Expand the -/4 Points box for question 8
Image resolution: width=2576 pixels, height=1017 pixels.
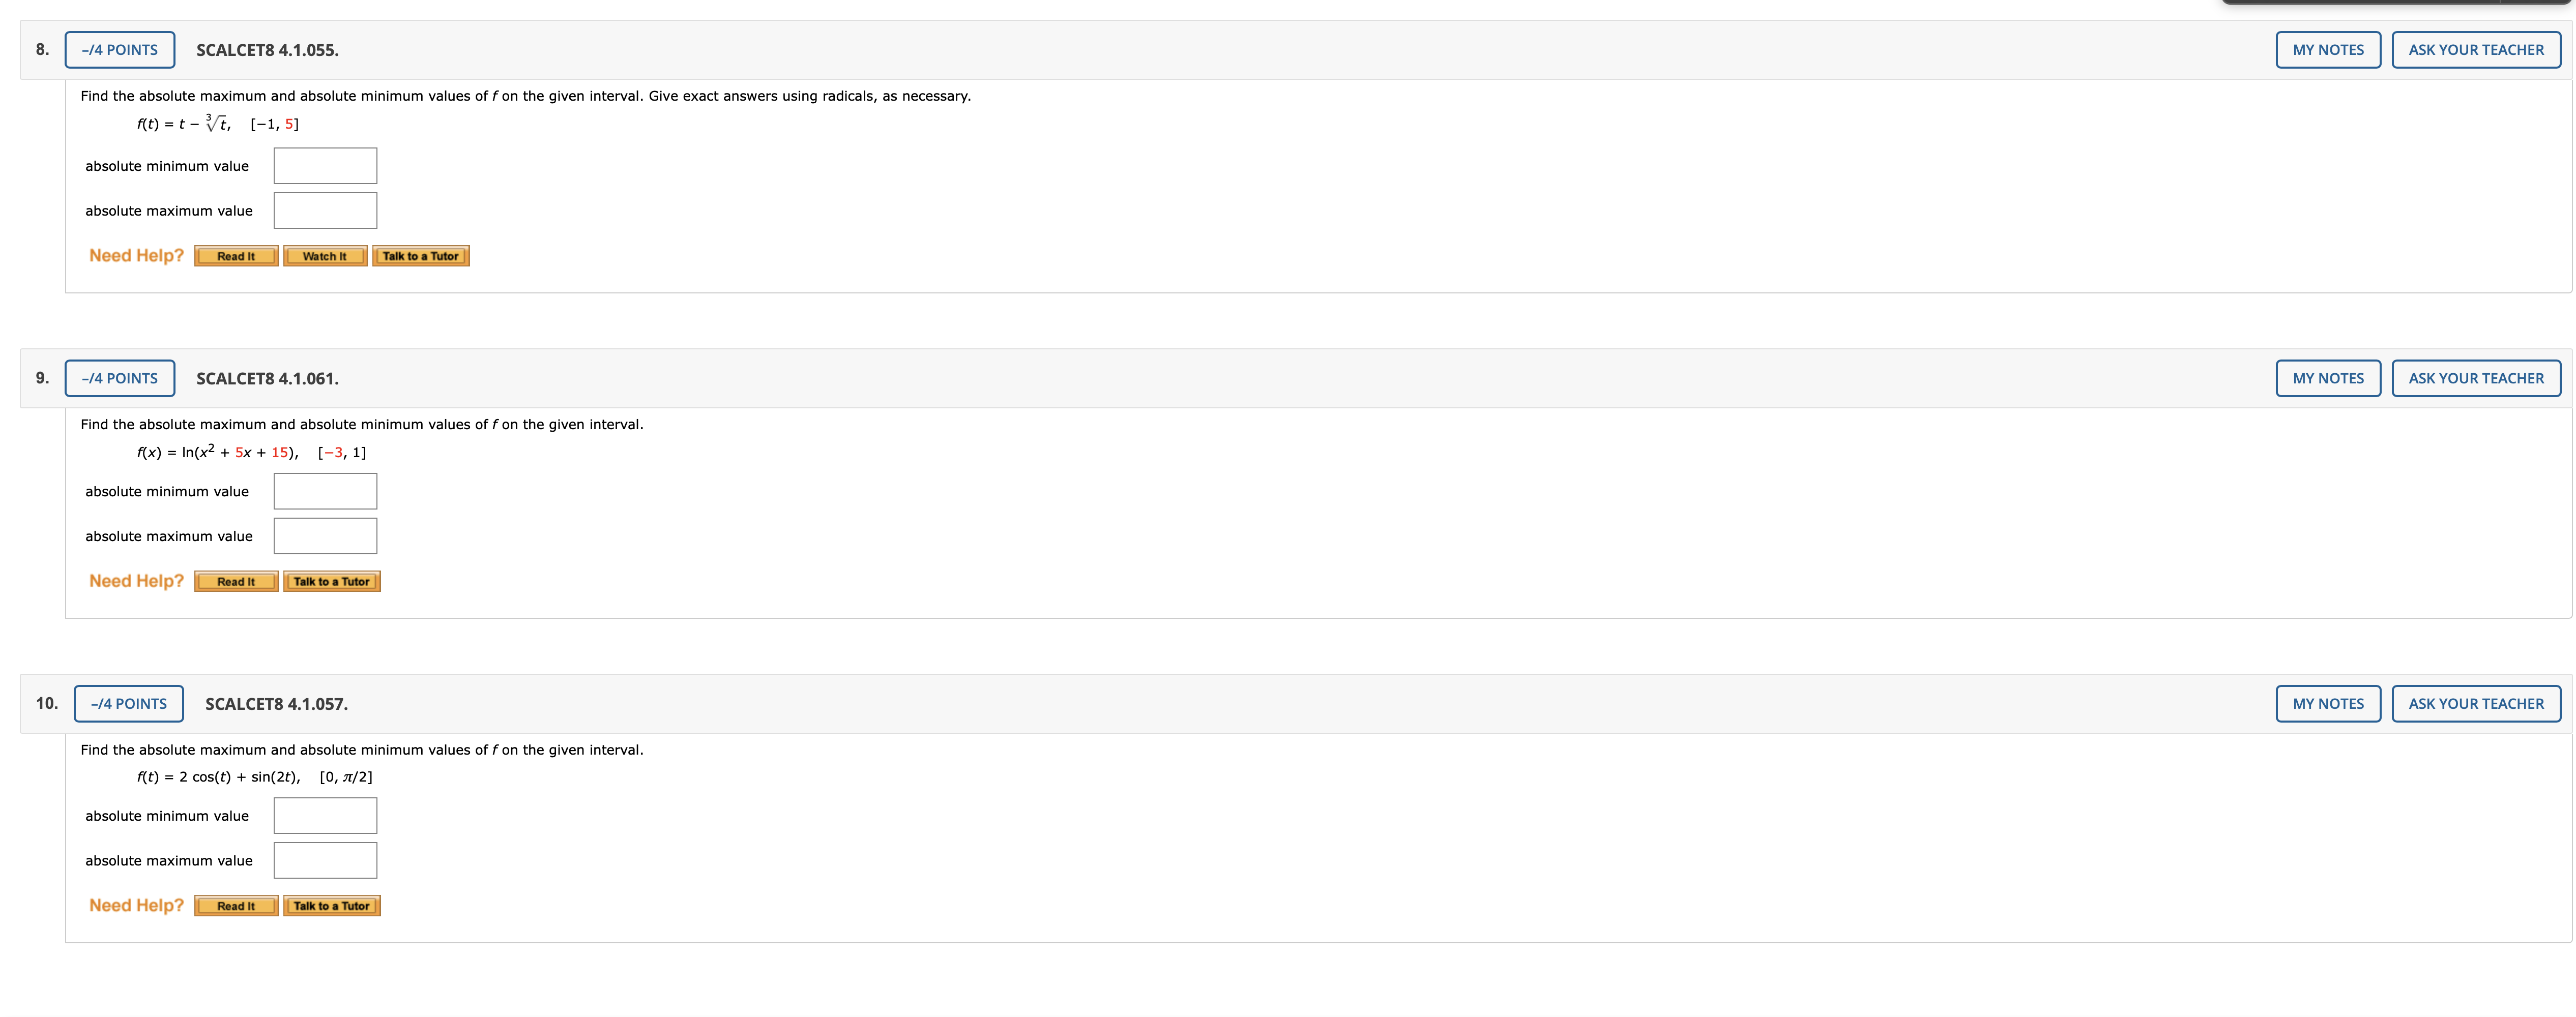pos(120,50)
